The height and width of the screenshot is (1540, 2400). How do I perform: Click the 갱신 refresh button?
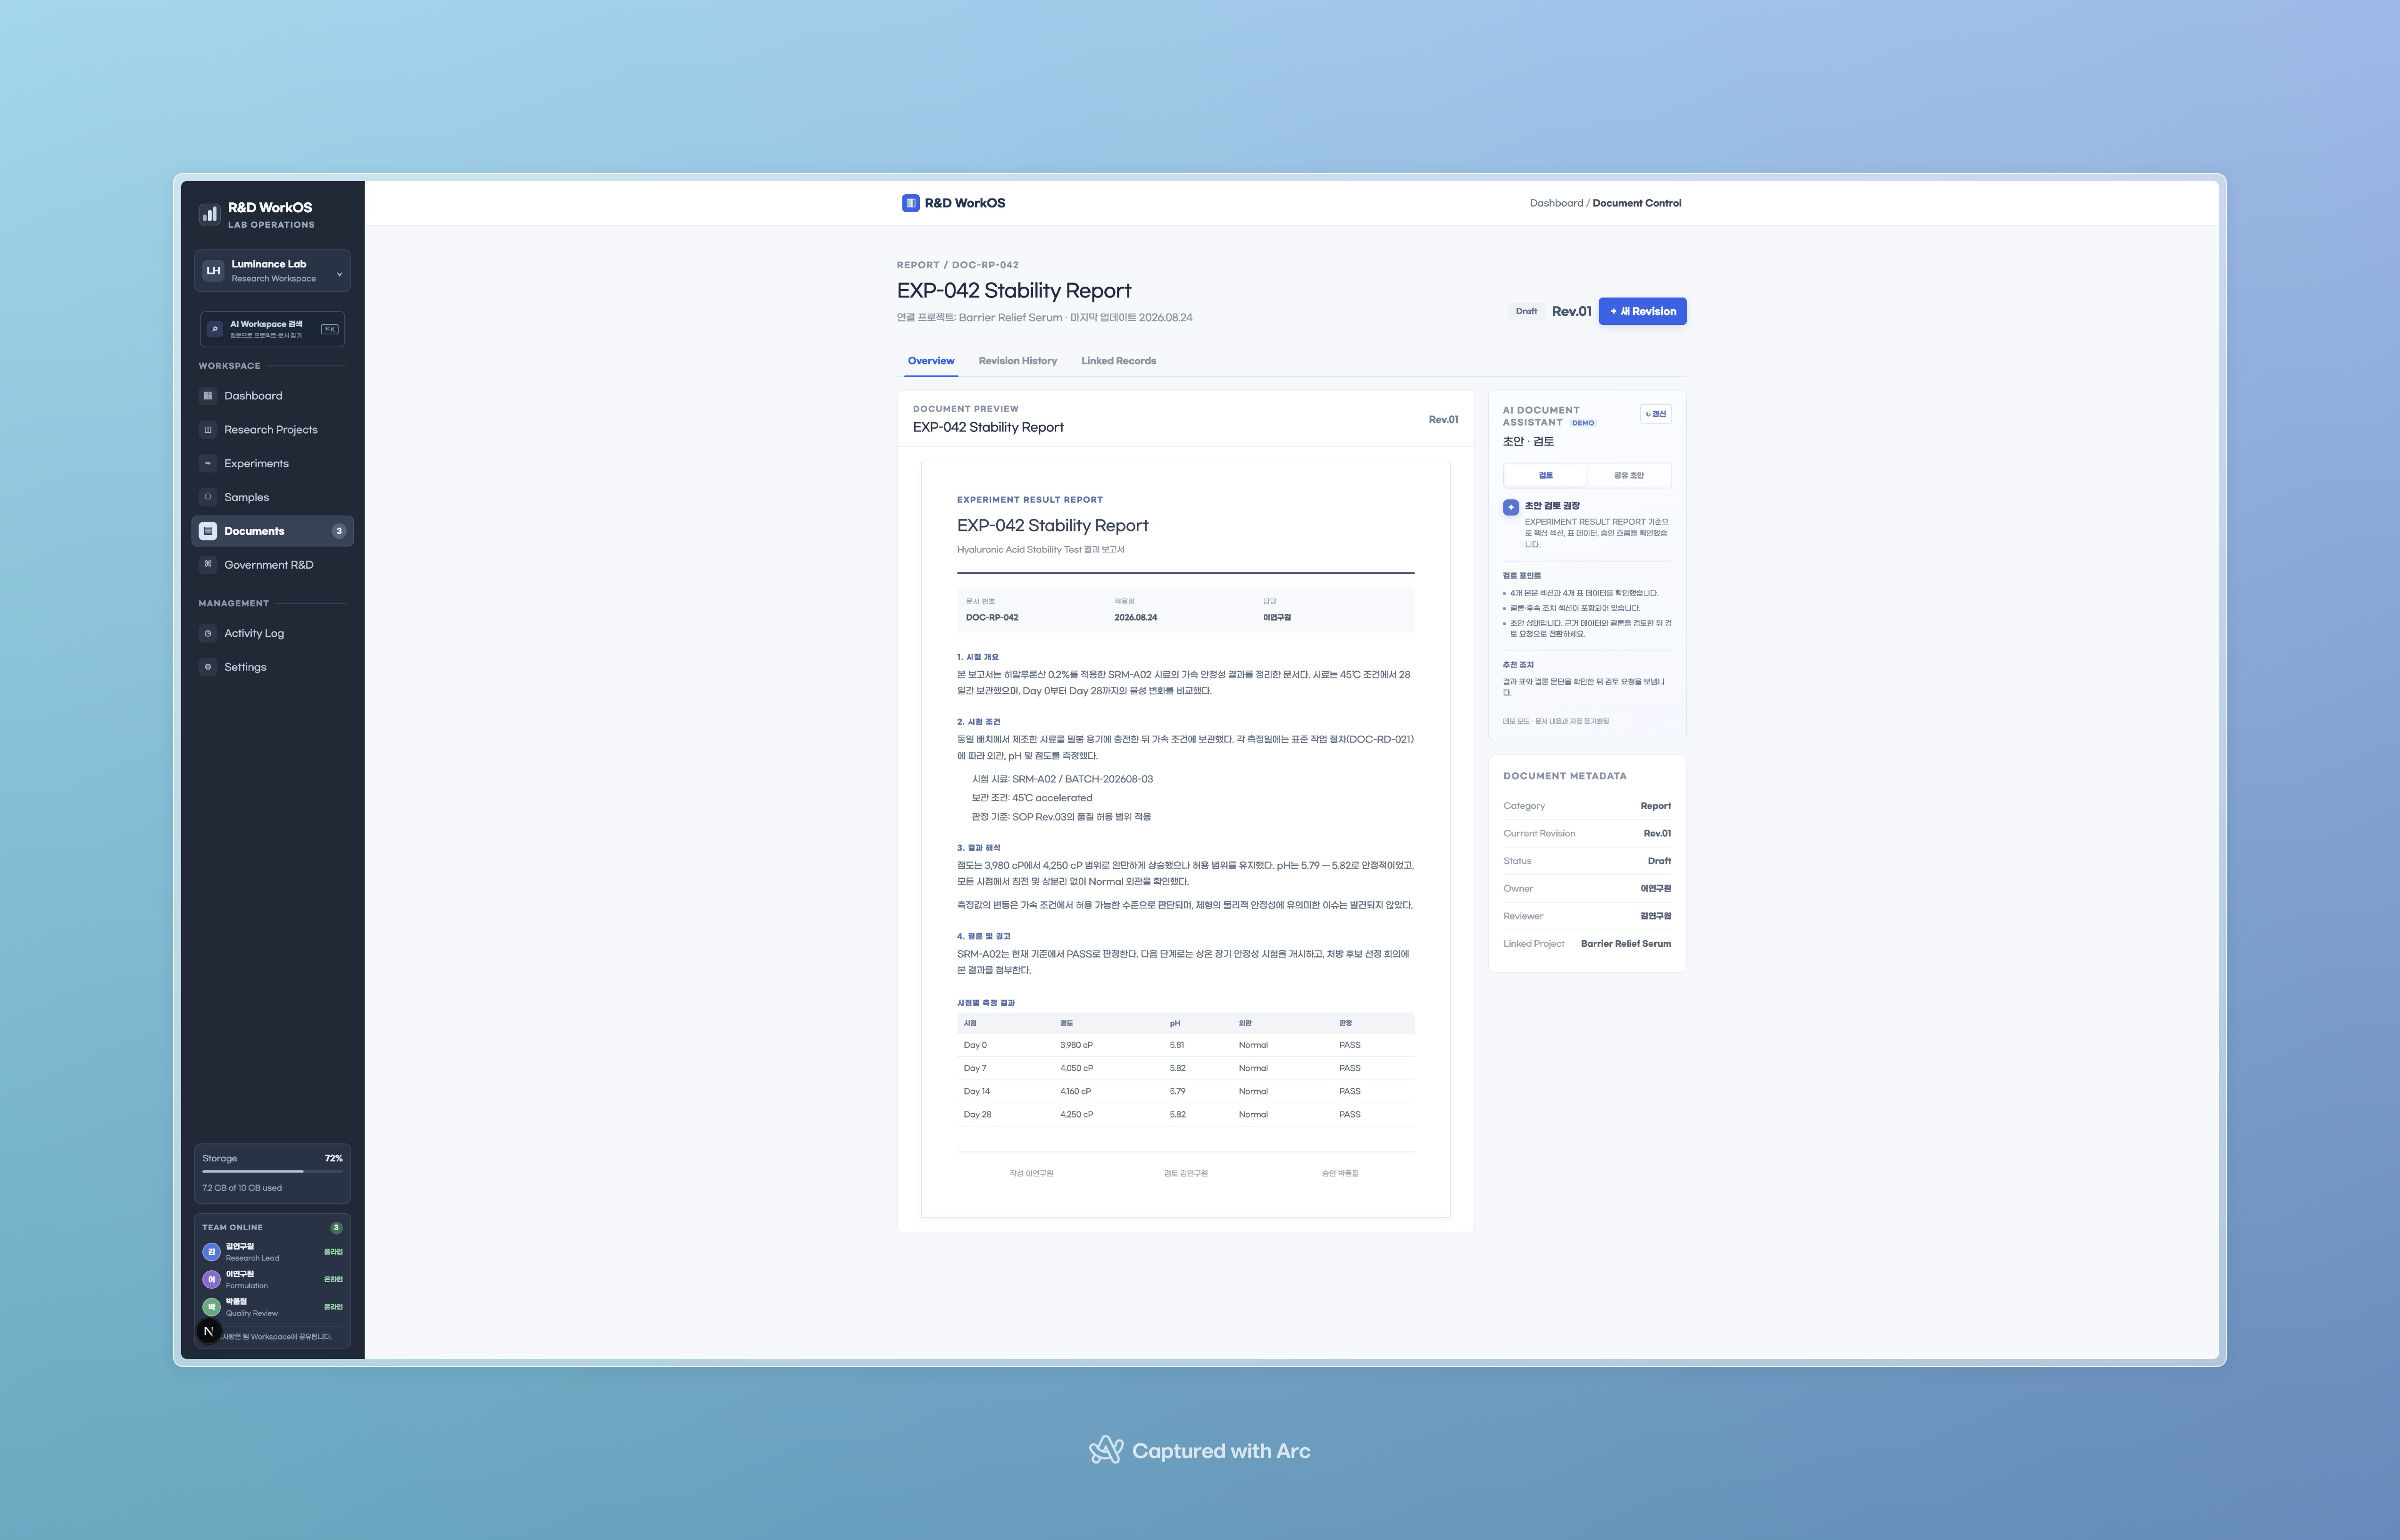pyautogui.click(x=1656, y=414)
